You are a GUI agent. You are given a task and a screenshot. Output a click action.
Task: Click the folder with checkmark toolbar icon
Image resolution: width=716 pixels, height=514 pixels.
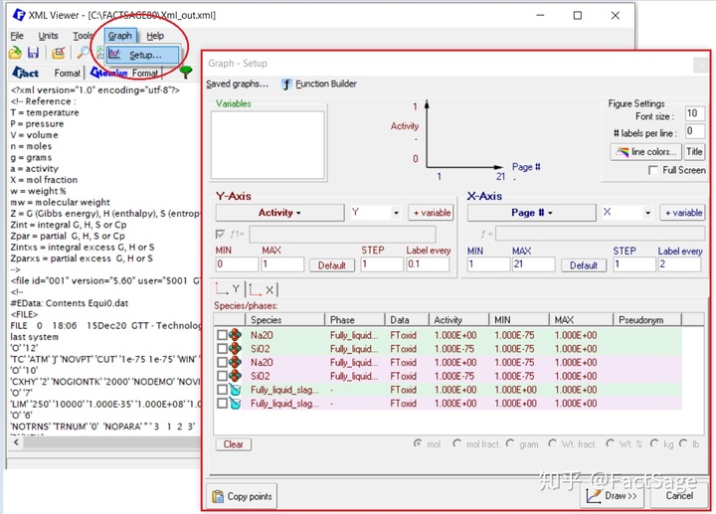[58, 53]
